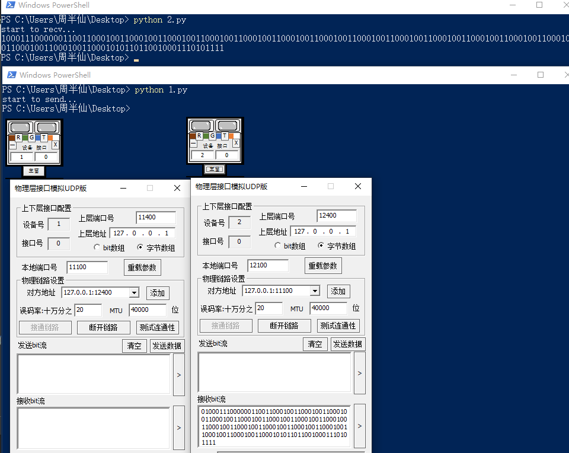This screenshot has width=569, height=453.
Task: Select bit数组 radio in device 2 window
Action: tap(277, 245)
